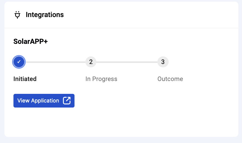The width and height of the screenshot is (242, 143).
Task: Click progress line between step 2 and step 3
Action: [x=127, y=62]
